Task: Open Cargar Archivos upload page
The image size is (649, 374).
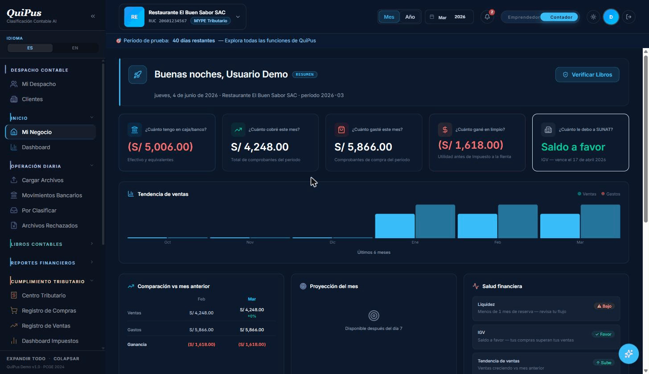Action: [x=50, y=180]
